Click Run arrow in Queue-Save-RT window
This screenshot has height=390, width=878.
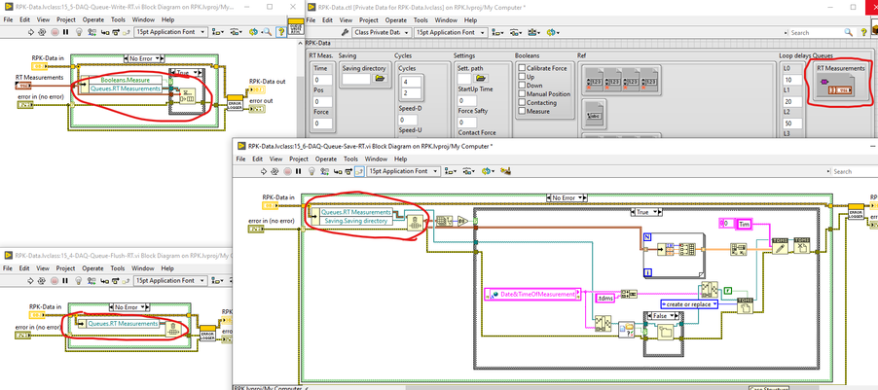pyautogui.click(x=265, y=172)
